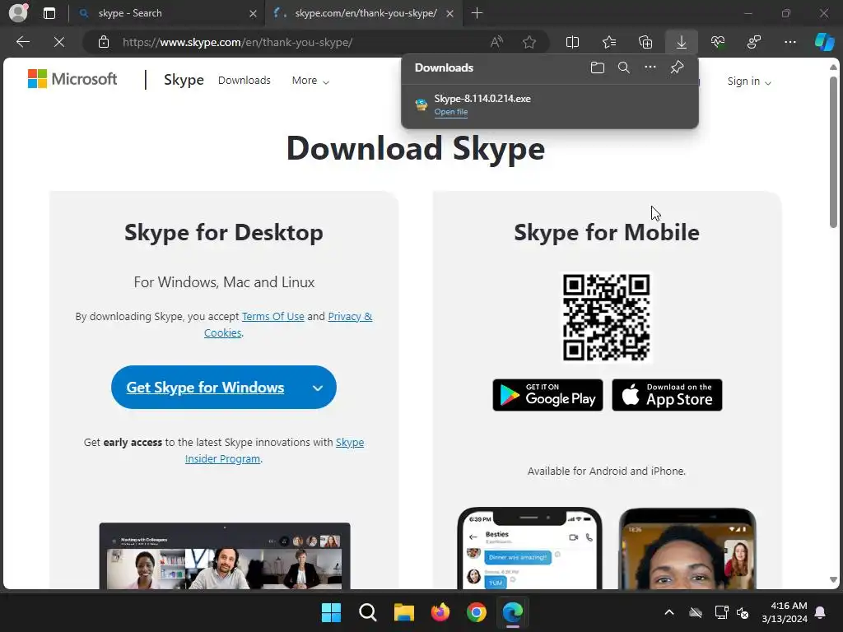Close the skype.com thank-you tab
Image resolution: width=843 pixels, height=632 pixels.
[450, 13]
